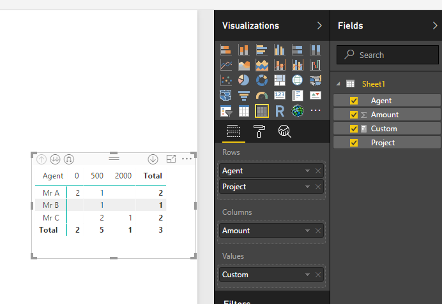Image resolution: width=442 pixels, height=304 pixels.
Task: Select the slicer visualization
Action: (226, 111)
